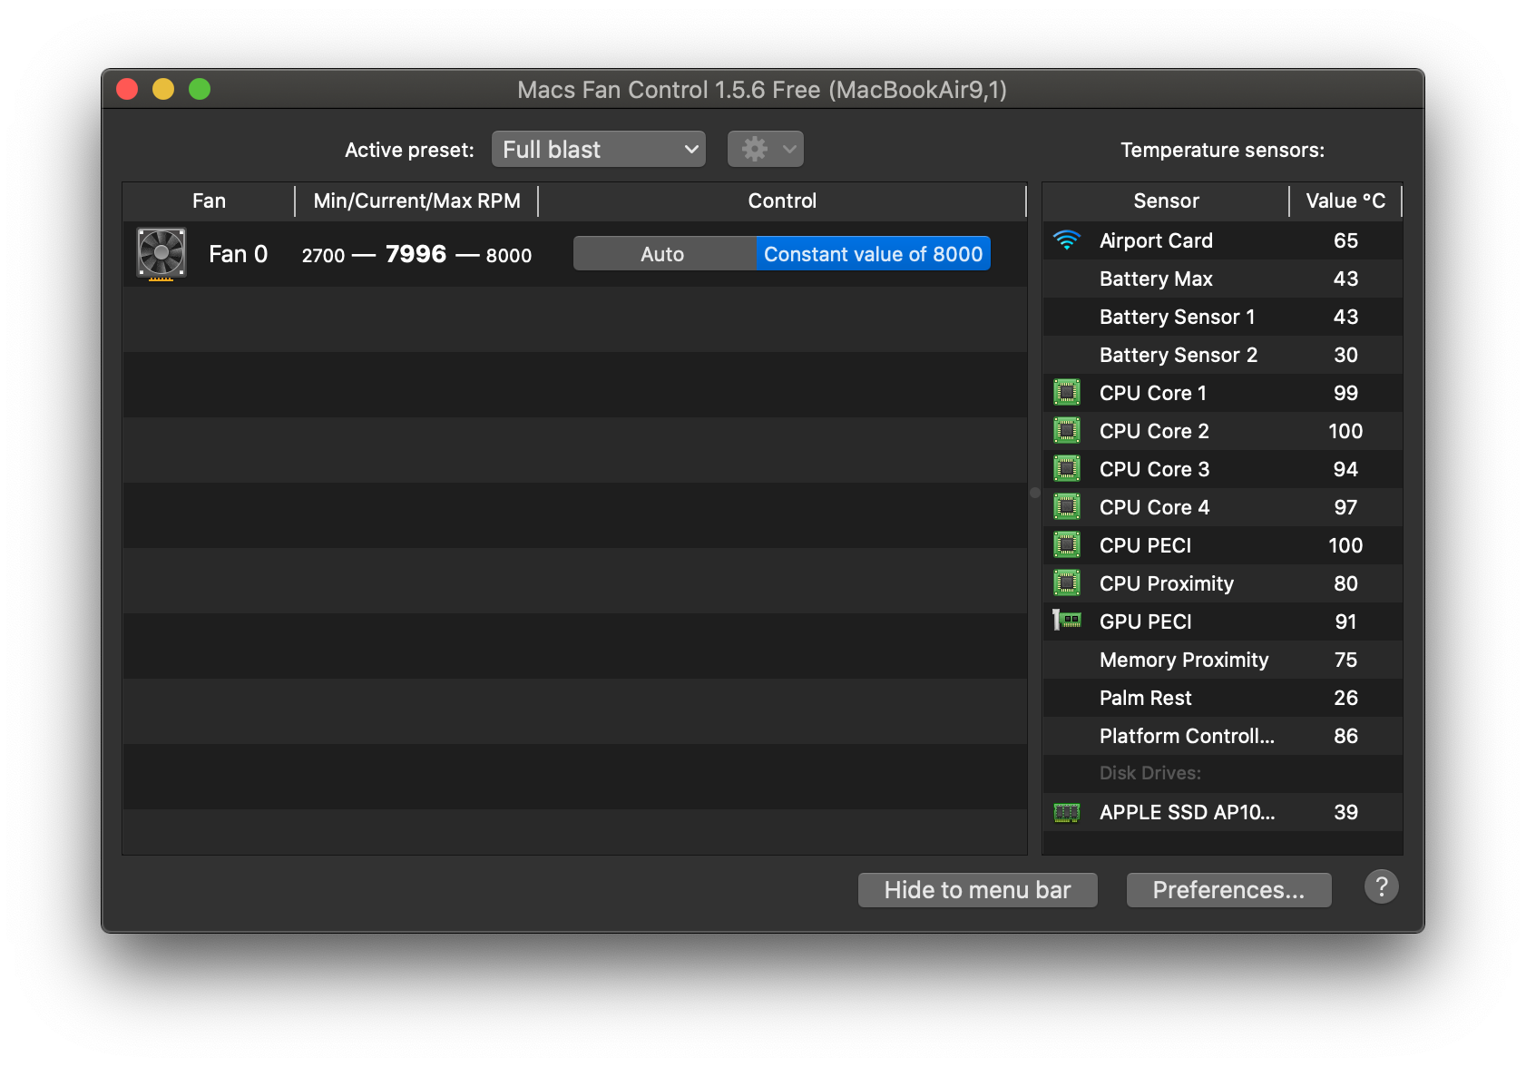Select the Battery Sensor 1 row
The image size is (1526, 1067).
1223,317
